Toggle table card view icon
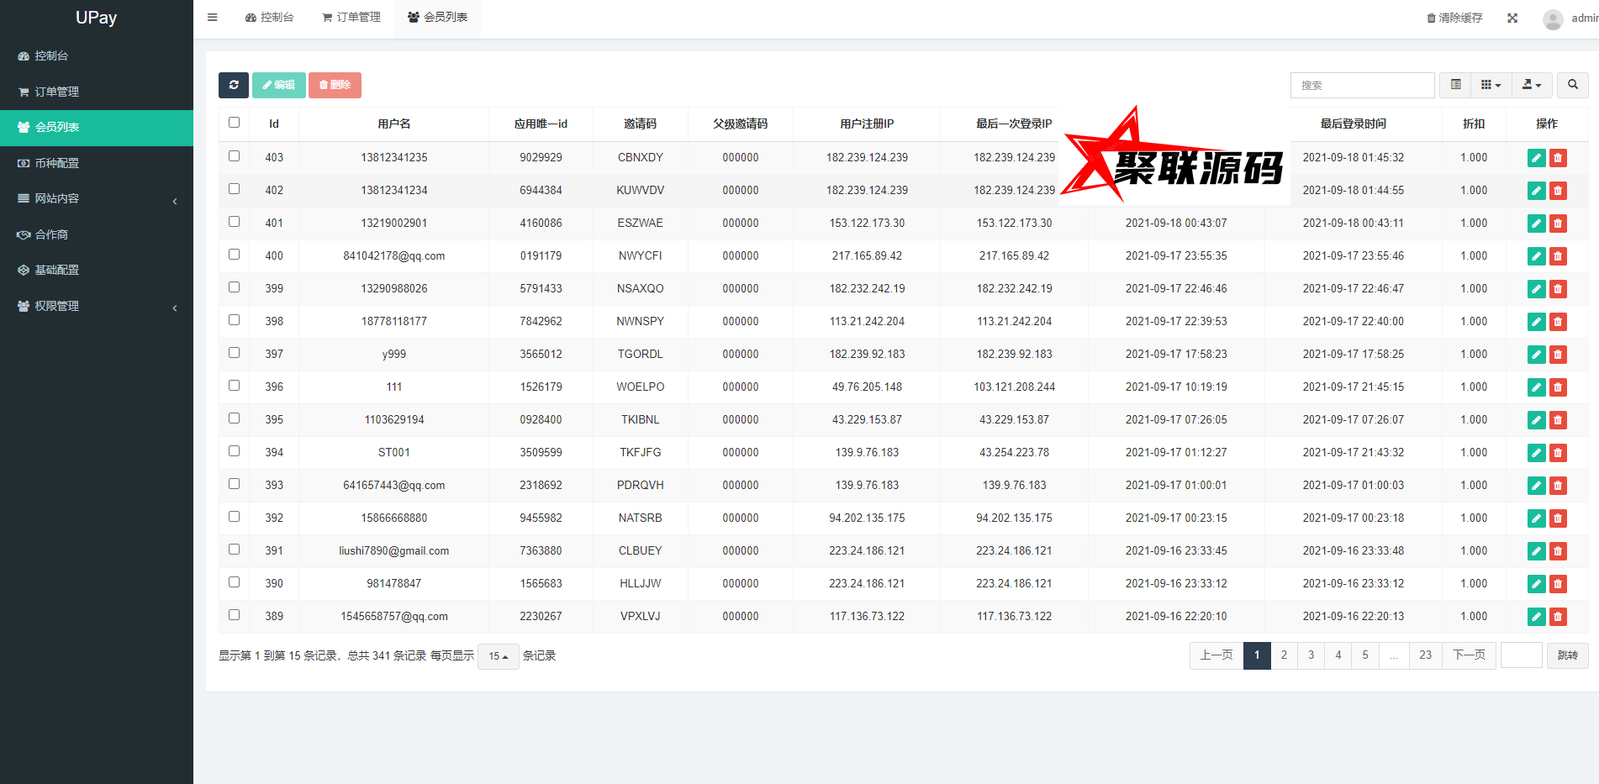The width and height of the screenshot is (1599, 784). 1455,85
